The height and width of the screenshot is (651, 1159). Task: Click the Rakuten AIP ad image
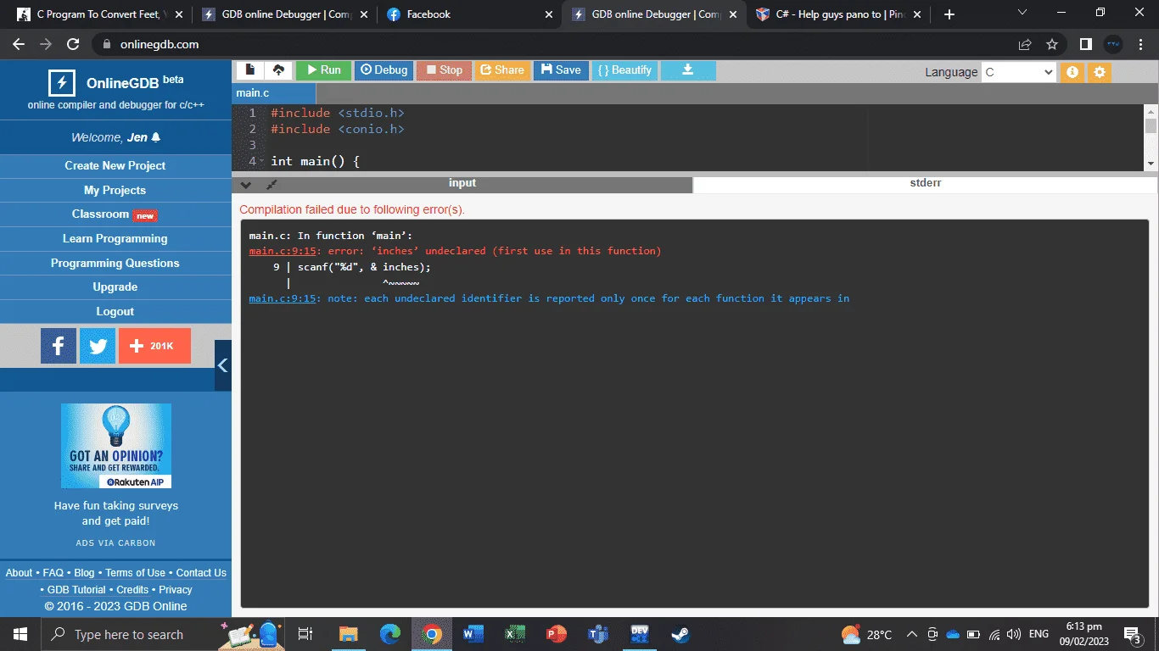(116, 446)
